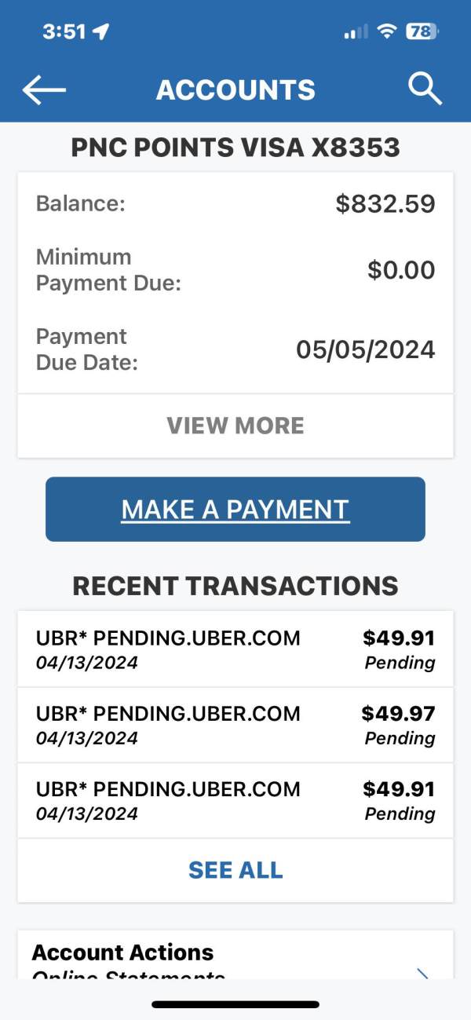This screenshot has width=471, height=1020.
Task: Tap the Wi-Fi status icon
Action: click(x=386, y=31)
